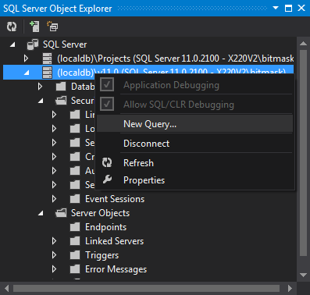Select the Error Messages tree item
The height and width of the screenshot is (295, 310).
click(x=116, y=269)
